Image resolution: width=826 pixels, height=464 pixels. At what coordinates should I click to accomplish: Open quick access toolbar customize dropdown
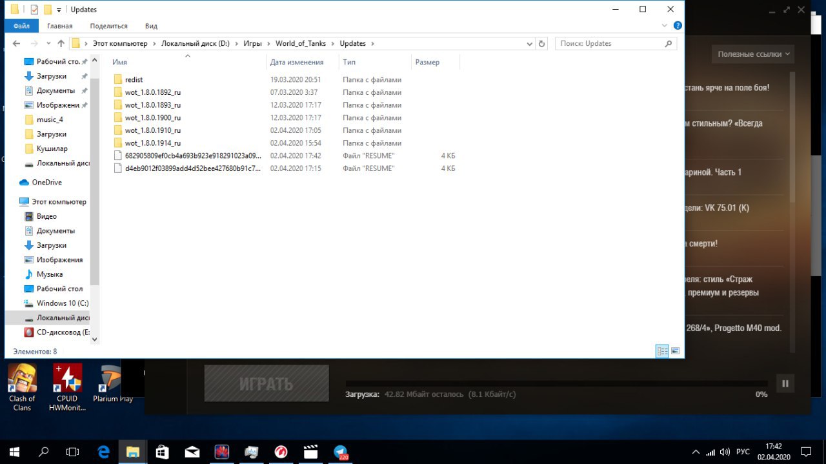pyautogui.click(x=59, y=10)
